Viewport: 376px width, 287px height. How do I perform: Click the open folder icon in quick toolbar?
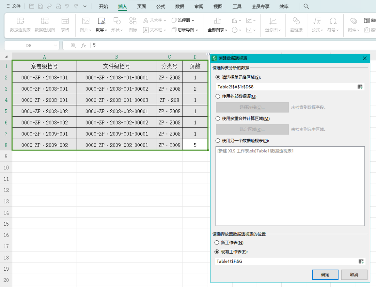(x=31, y=6)
